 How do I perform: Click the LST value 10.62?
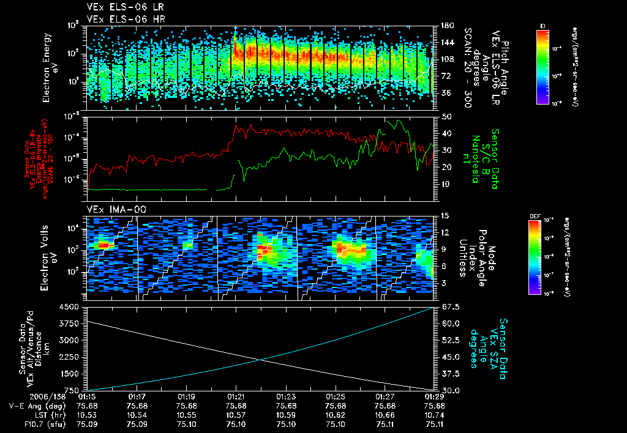335,415
